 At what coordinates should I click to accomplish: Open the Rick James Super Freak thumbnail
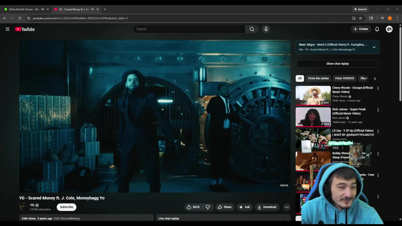(x=313, y=117)
